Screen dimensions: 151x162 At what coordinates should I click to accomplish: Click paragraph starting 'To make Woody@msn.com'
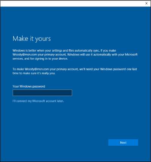[x=75, y=71]
